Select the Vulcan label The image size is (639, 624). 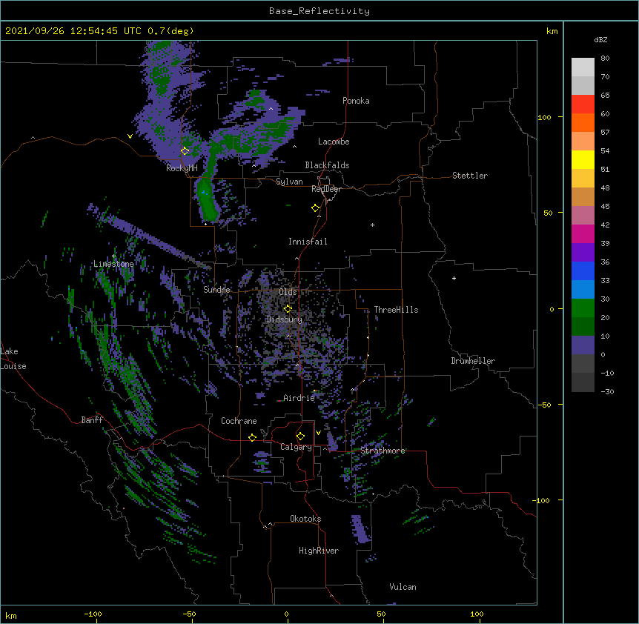(403, 587)
